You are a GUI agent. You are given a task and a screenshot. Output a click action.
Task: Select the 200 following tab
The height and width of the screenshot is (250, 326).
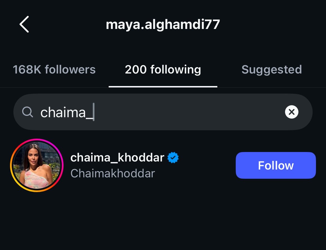click(x=163, y=69)
